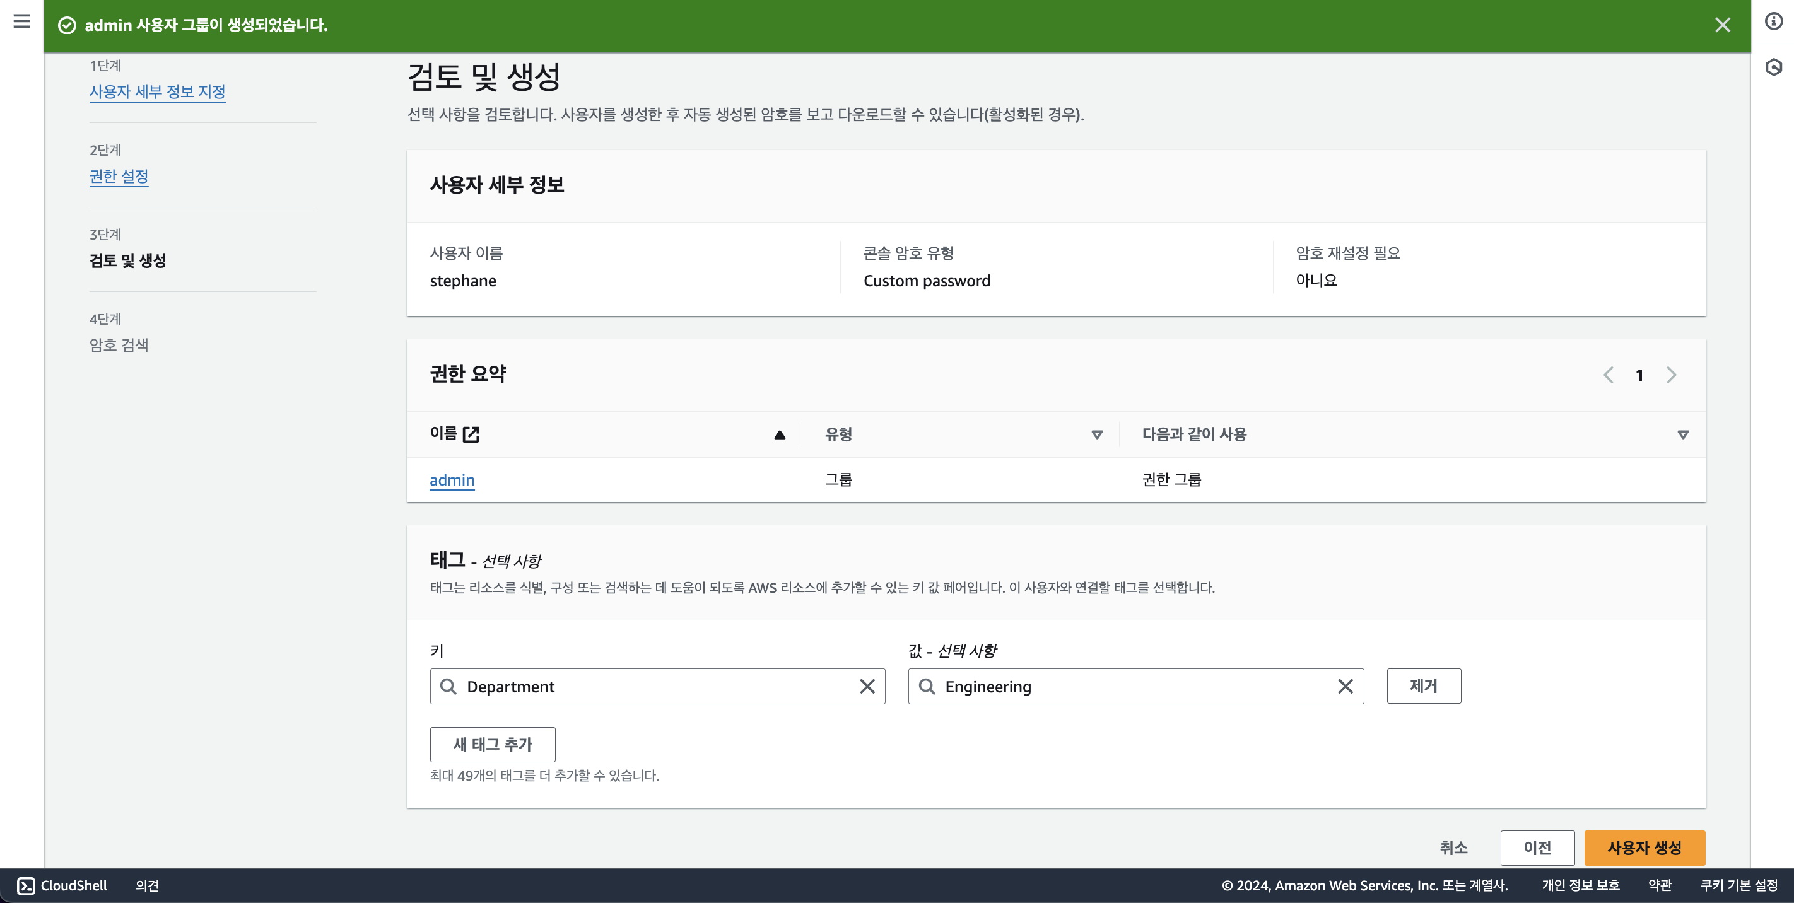Clear the Department key field
This screenshot has height=903, width=1794.
pyautogui.click(x=867, y=687)
